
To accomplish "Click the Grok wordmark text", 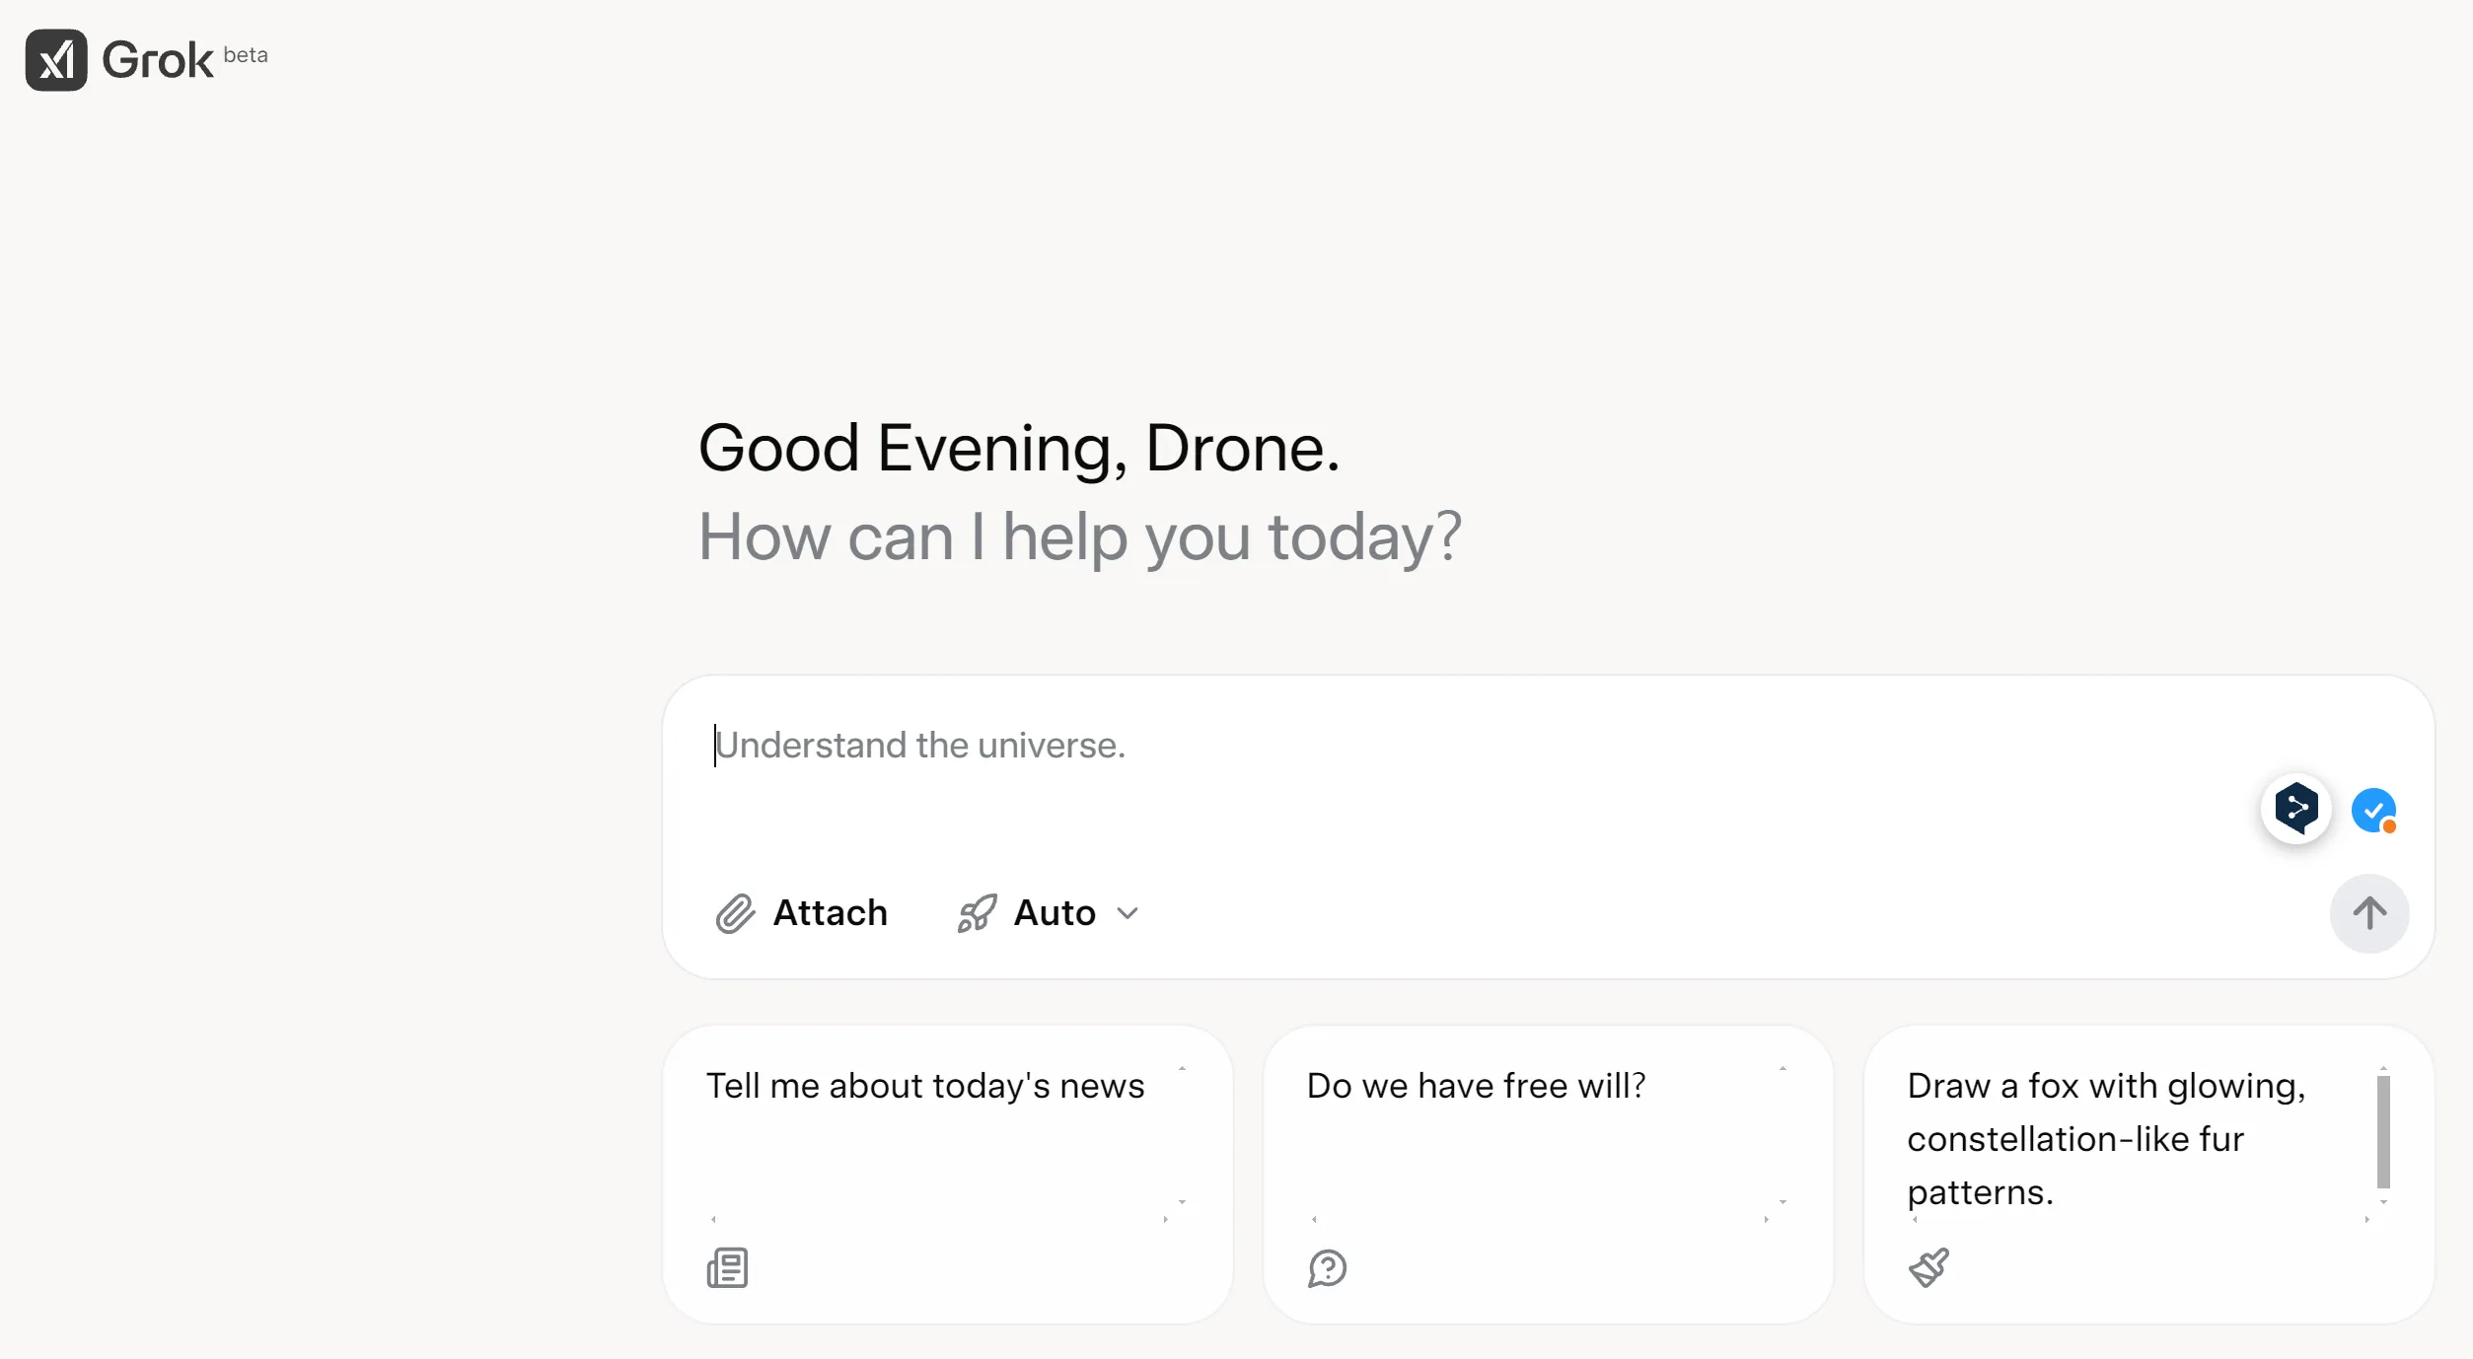I will pos(158,60).
